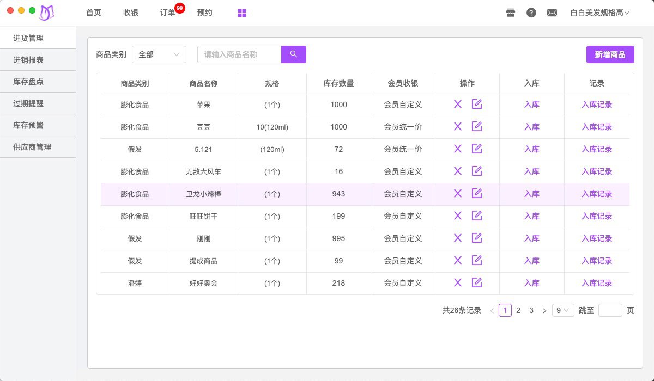Go to page 2 of results
Screen dimensions: 654x381
[x=518, y=310]
